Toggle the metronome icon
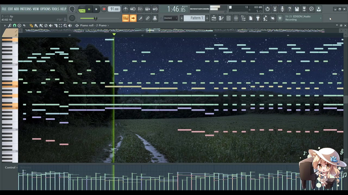Image resolution: width=348 pixels, height=195 pixels. click(125, 9)
